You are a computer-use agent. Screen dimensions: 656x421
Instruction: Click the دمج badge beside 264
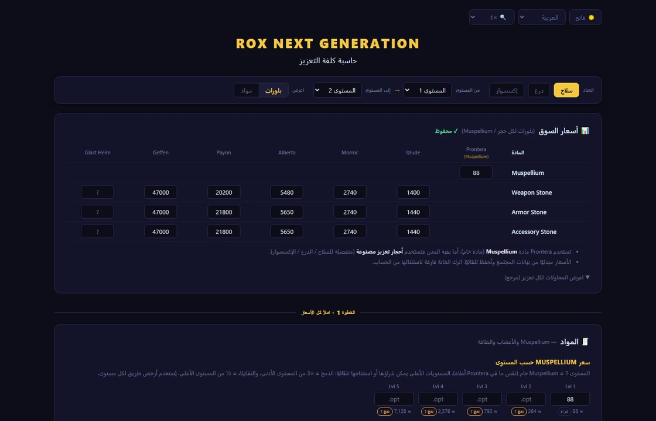[519, 412]
